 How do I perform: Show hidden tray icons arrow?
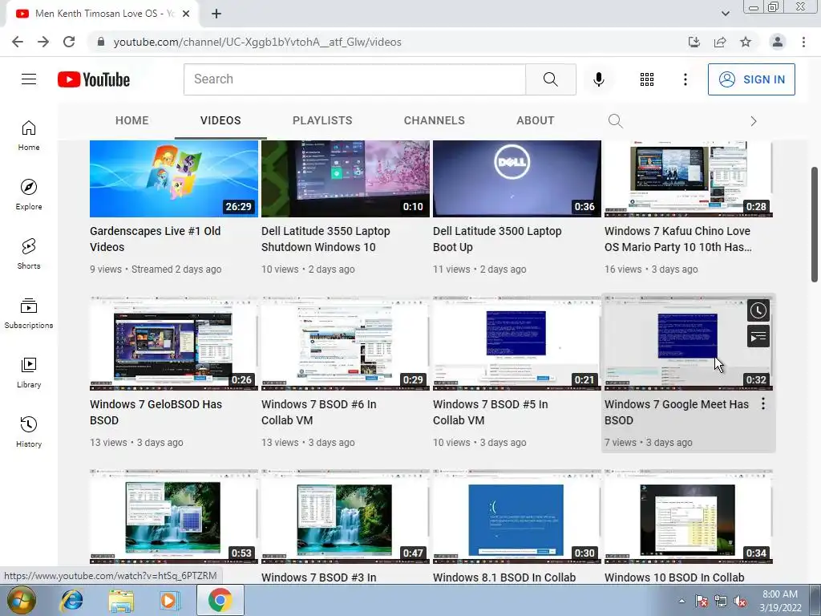click(681, 601)
